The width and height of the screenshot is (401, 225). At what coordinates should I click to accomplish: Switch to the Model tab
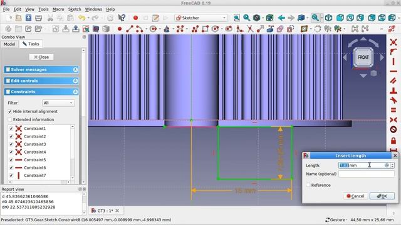coord(9,44)
